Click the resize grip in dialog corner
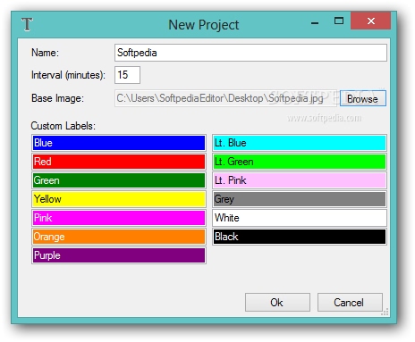The image size is (415, 342). [385, 312]
